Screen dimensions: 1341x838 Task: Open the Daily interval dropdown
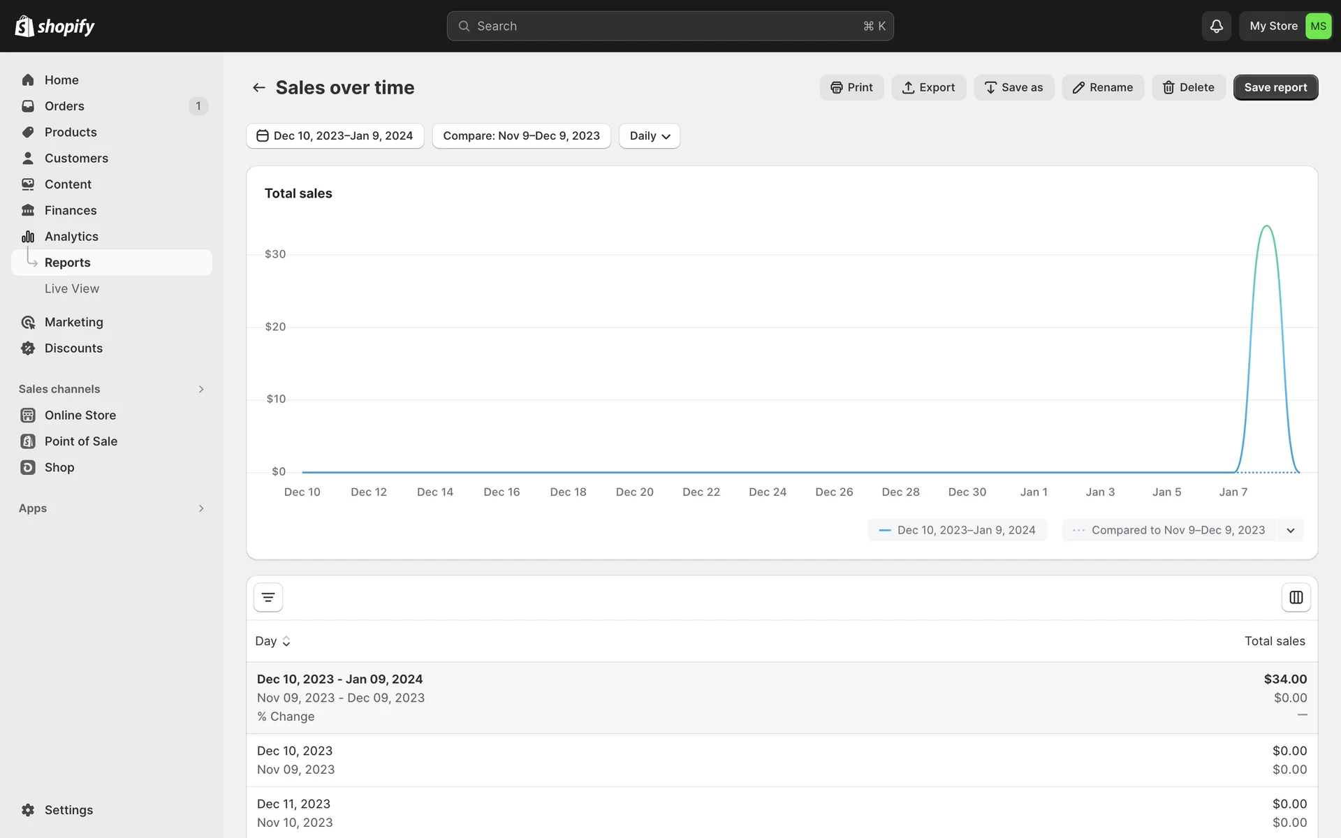[649, 135]
